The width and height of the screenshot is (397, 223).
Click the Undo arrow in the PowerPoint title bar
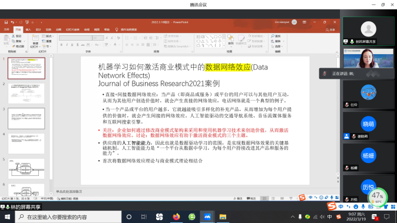coord(12,22)
